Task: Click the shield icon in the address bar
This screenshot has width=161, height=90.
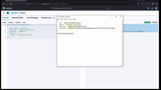Action: pos(25,4)
